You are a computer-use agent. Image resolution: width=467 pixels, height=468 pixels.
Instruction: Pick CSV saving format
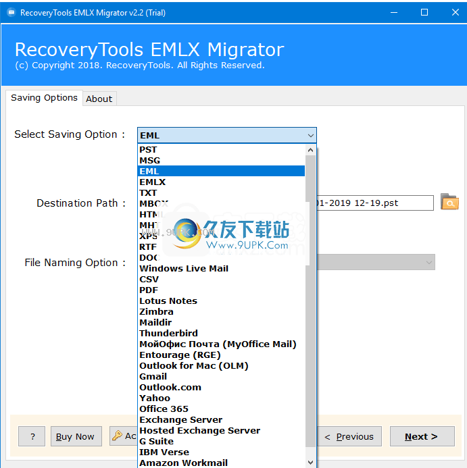[222, 279]
